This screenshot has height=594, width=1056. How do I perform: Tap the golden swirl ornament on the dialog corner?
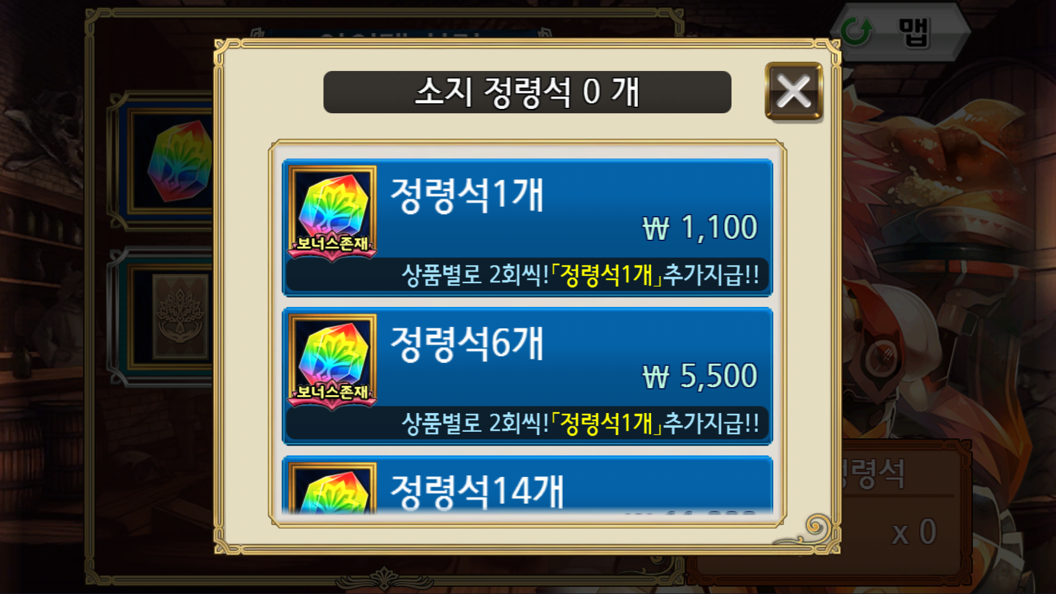click(x=814, y=529)
